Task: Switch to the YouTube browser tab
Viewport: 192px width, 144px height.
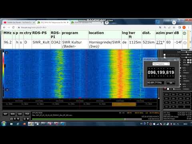Action: (x=19, y=22)
